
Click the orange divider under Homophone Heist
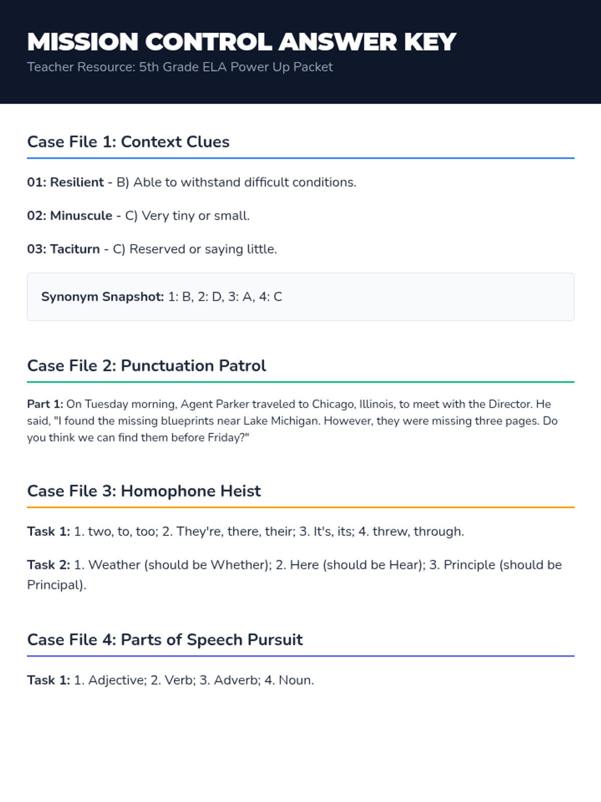coord(300,507)
